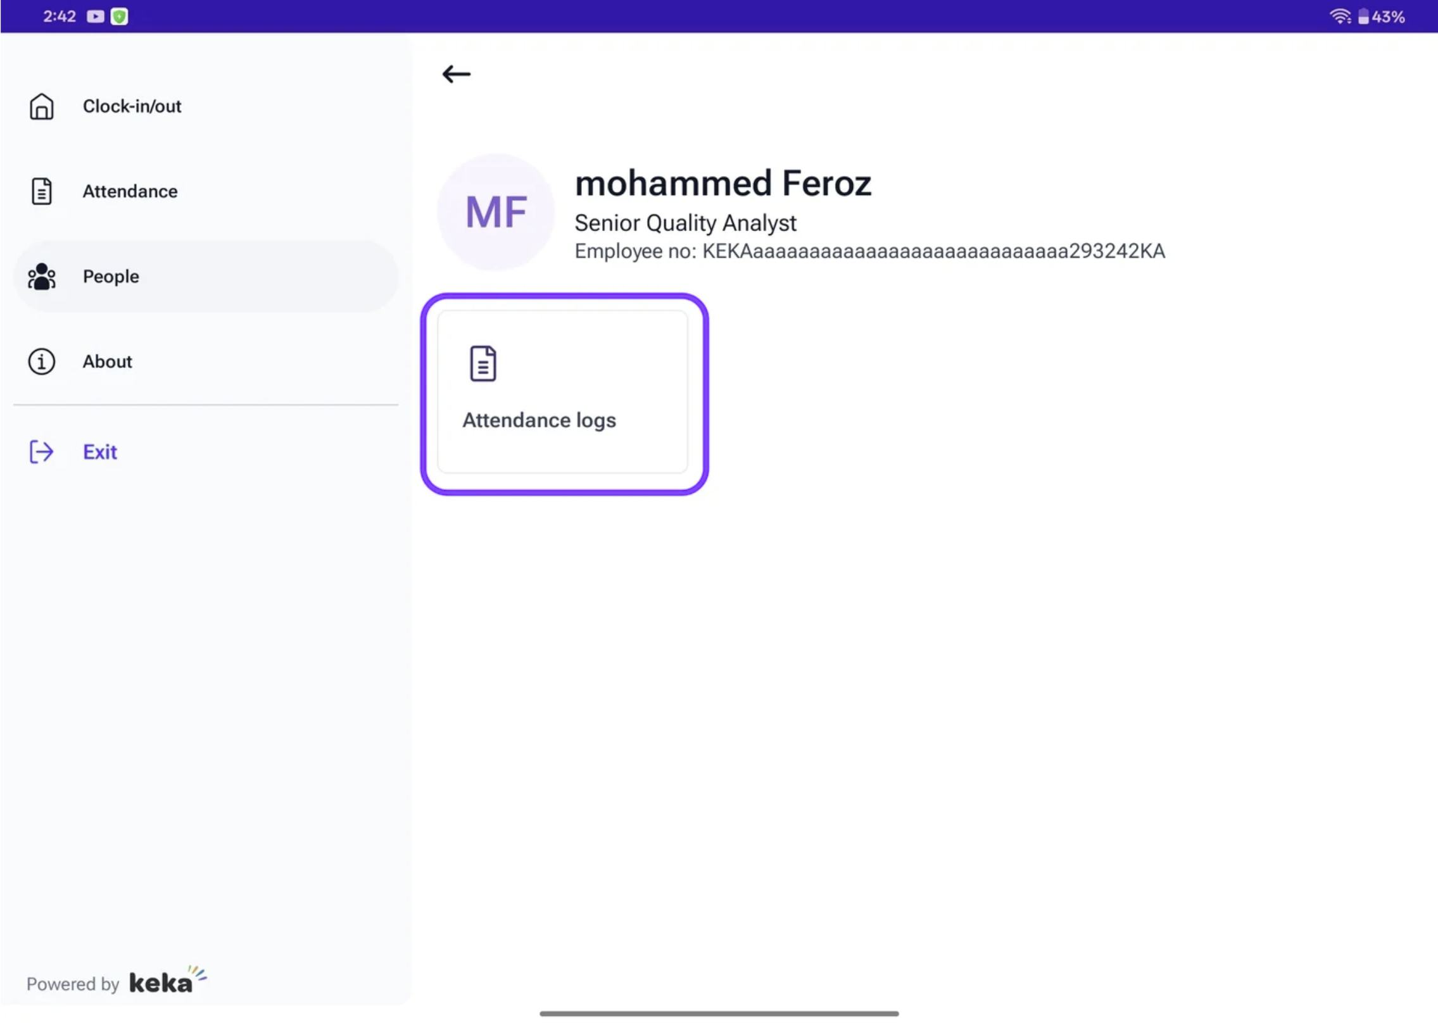Tap the YouTube notification icon in status bar
1438x1025 pixels.
[96, 16]
